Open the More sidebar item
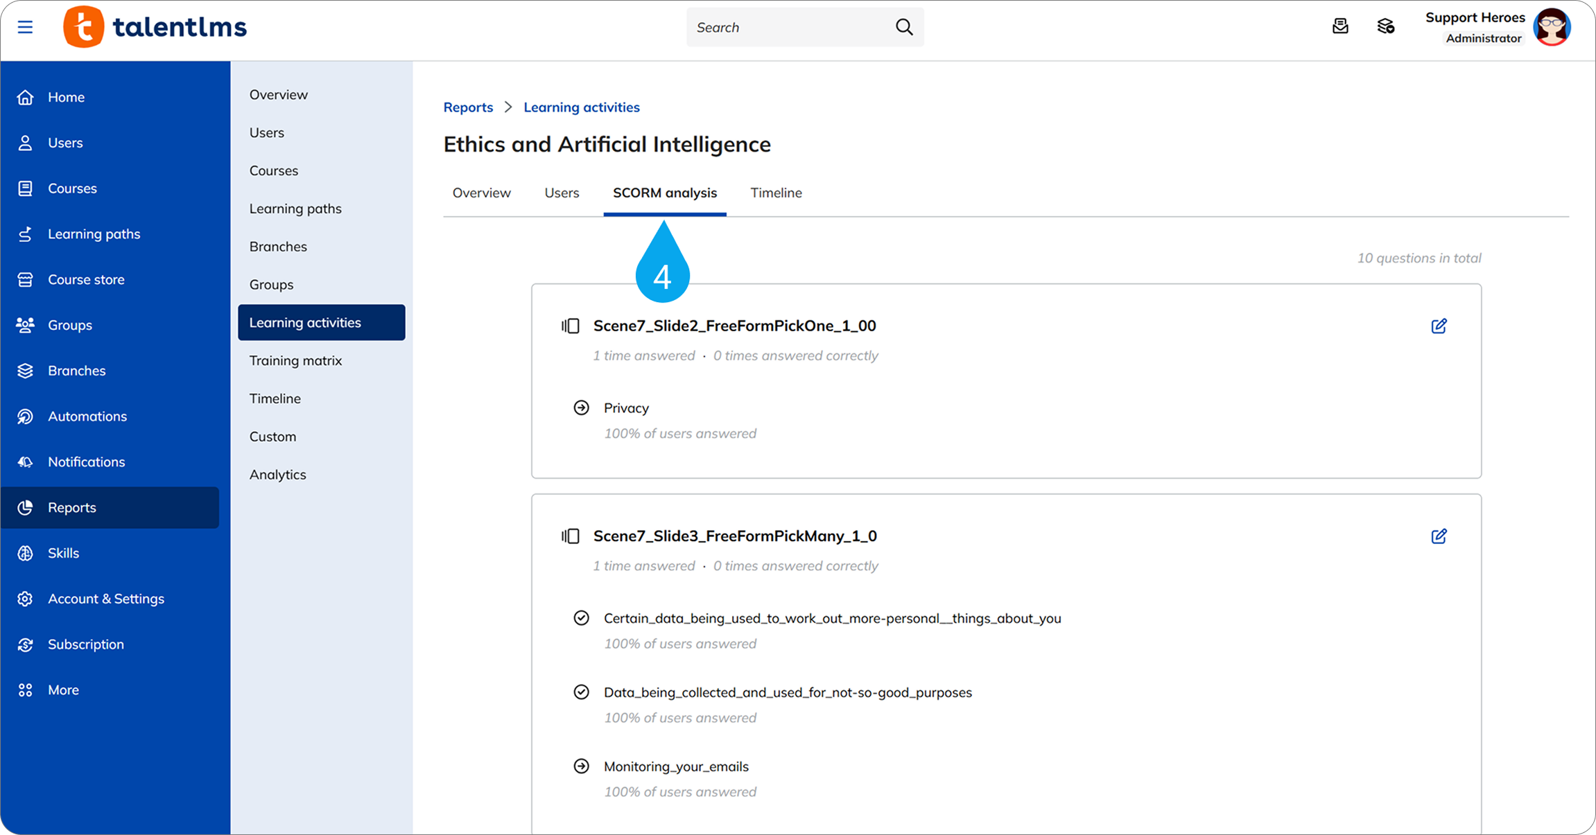 [63, 690]
